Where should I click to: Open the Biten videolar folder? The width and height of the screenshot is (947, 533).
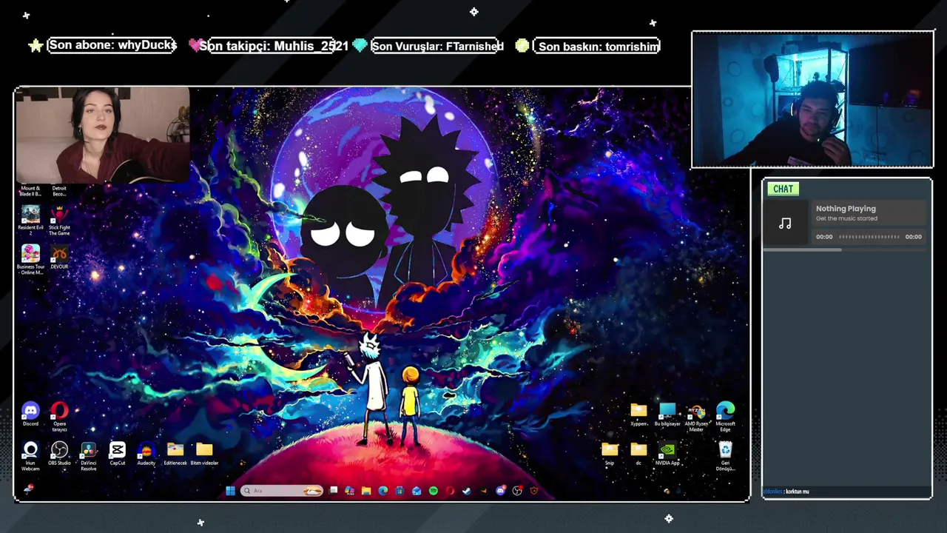point(204,453)
